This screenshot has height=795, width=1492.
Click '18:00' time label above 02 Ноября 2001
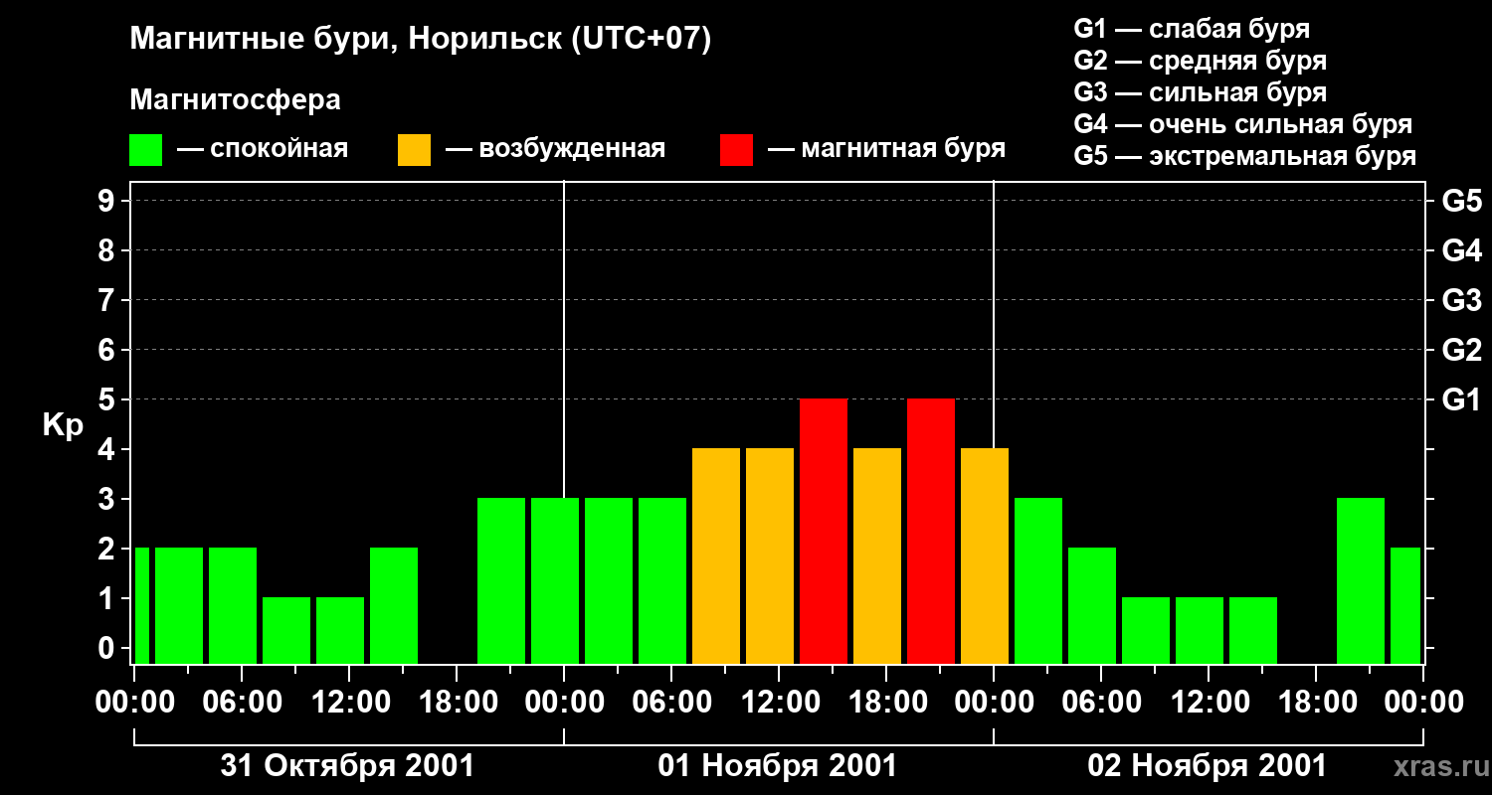click(1318, 703)
